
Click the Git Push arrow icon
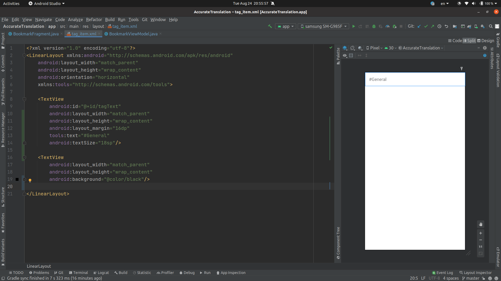(x=433, y=26)
